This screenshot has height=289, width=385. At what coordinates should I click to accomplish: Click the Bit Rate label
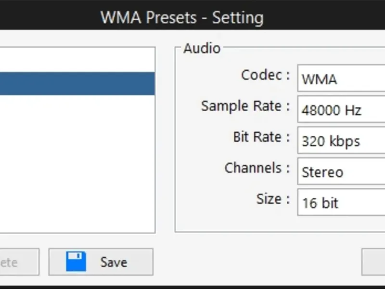point(261,137)
